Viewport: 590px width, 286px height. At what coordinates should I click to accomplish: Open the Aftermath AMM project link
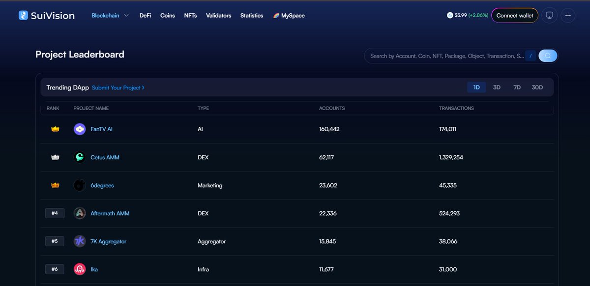click(110, 213)
